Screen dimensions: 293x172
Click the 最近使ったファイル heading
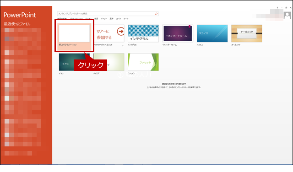[x=17, y=24]
